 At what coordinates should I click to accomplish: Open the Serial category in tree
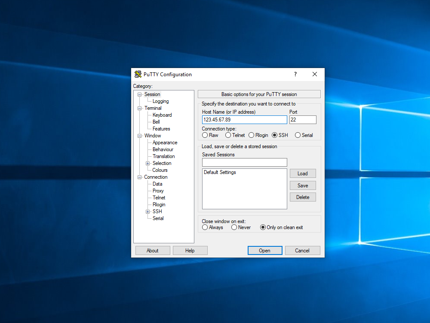coord(158,218)
